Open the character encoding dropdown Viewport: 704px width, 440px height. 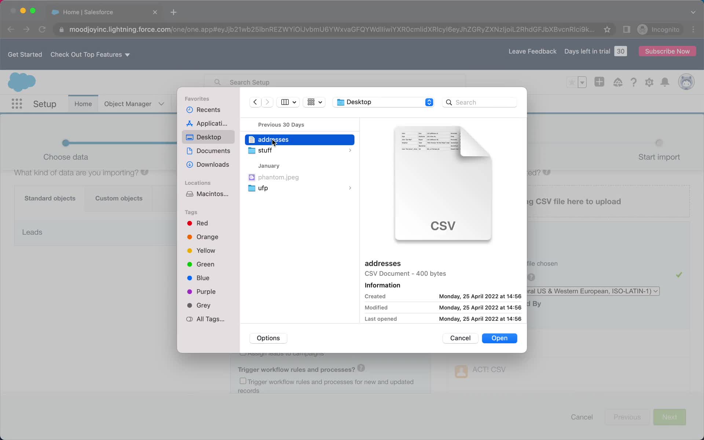pyautogui.click(x=593, y=291)
